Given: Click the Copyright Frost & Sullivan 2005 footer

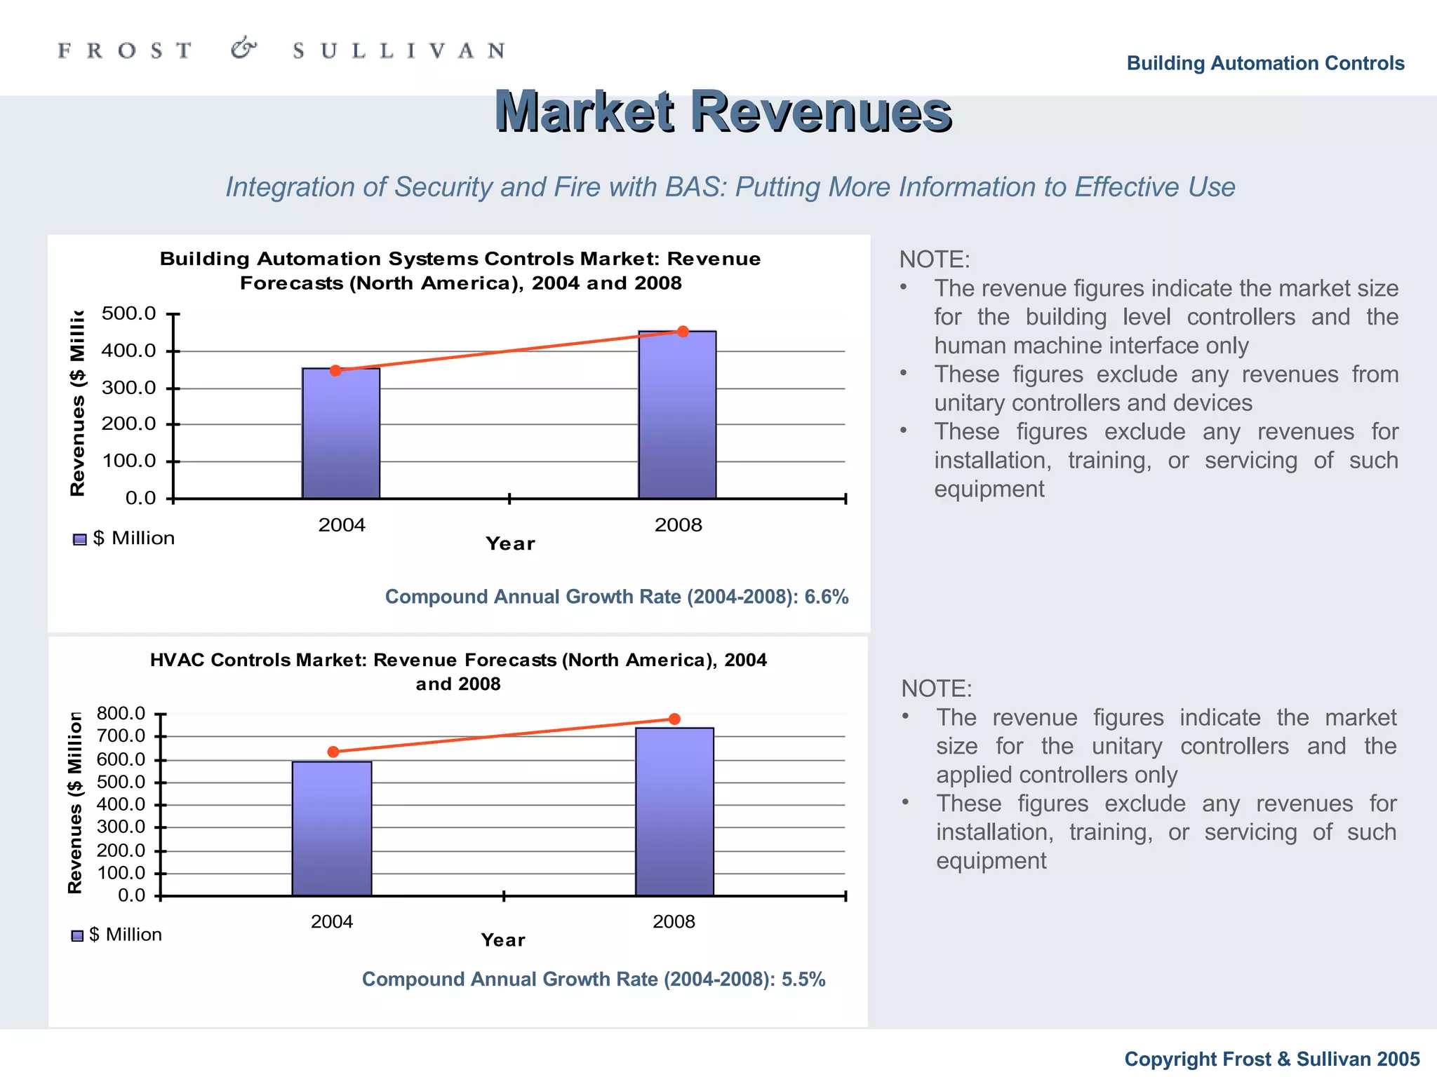Looking at the screenshot, I should (1271, 1059).
